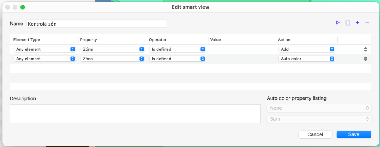Duplicate the selected rule with copy icon
Screen dimensions: 380x147
[347, 23]
